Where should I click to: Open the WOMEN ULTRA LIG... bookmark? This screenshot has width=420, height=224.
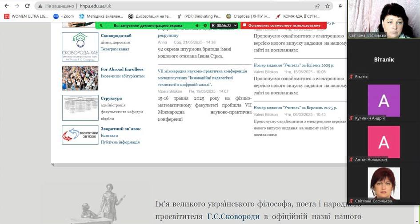click(x=26, y=16)
